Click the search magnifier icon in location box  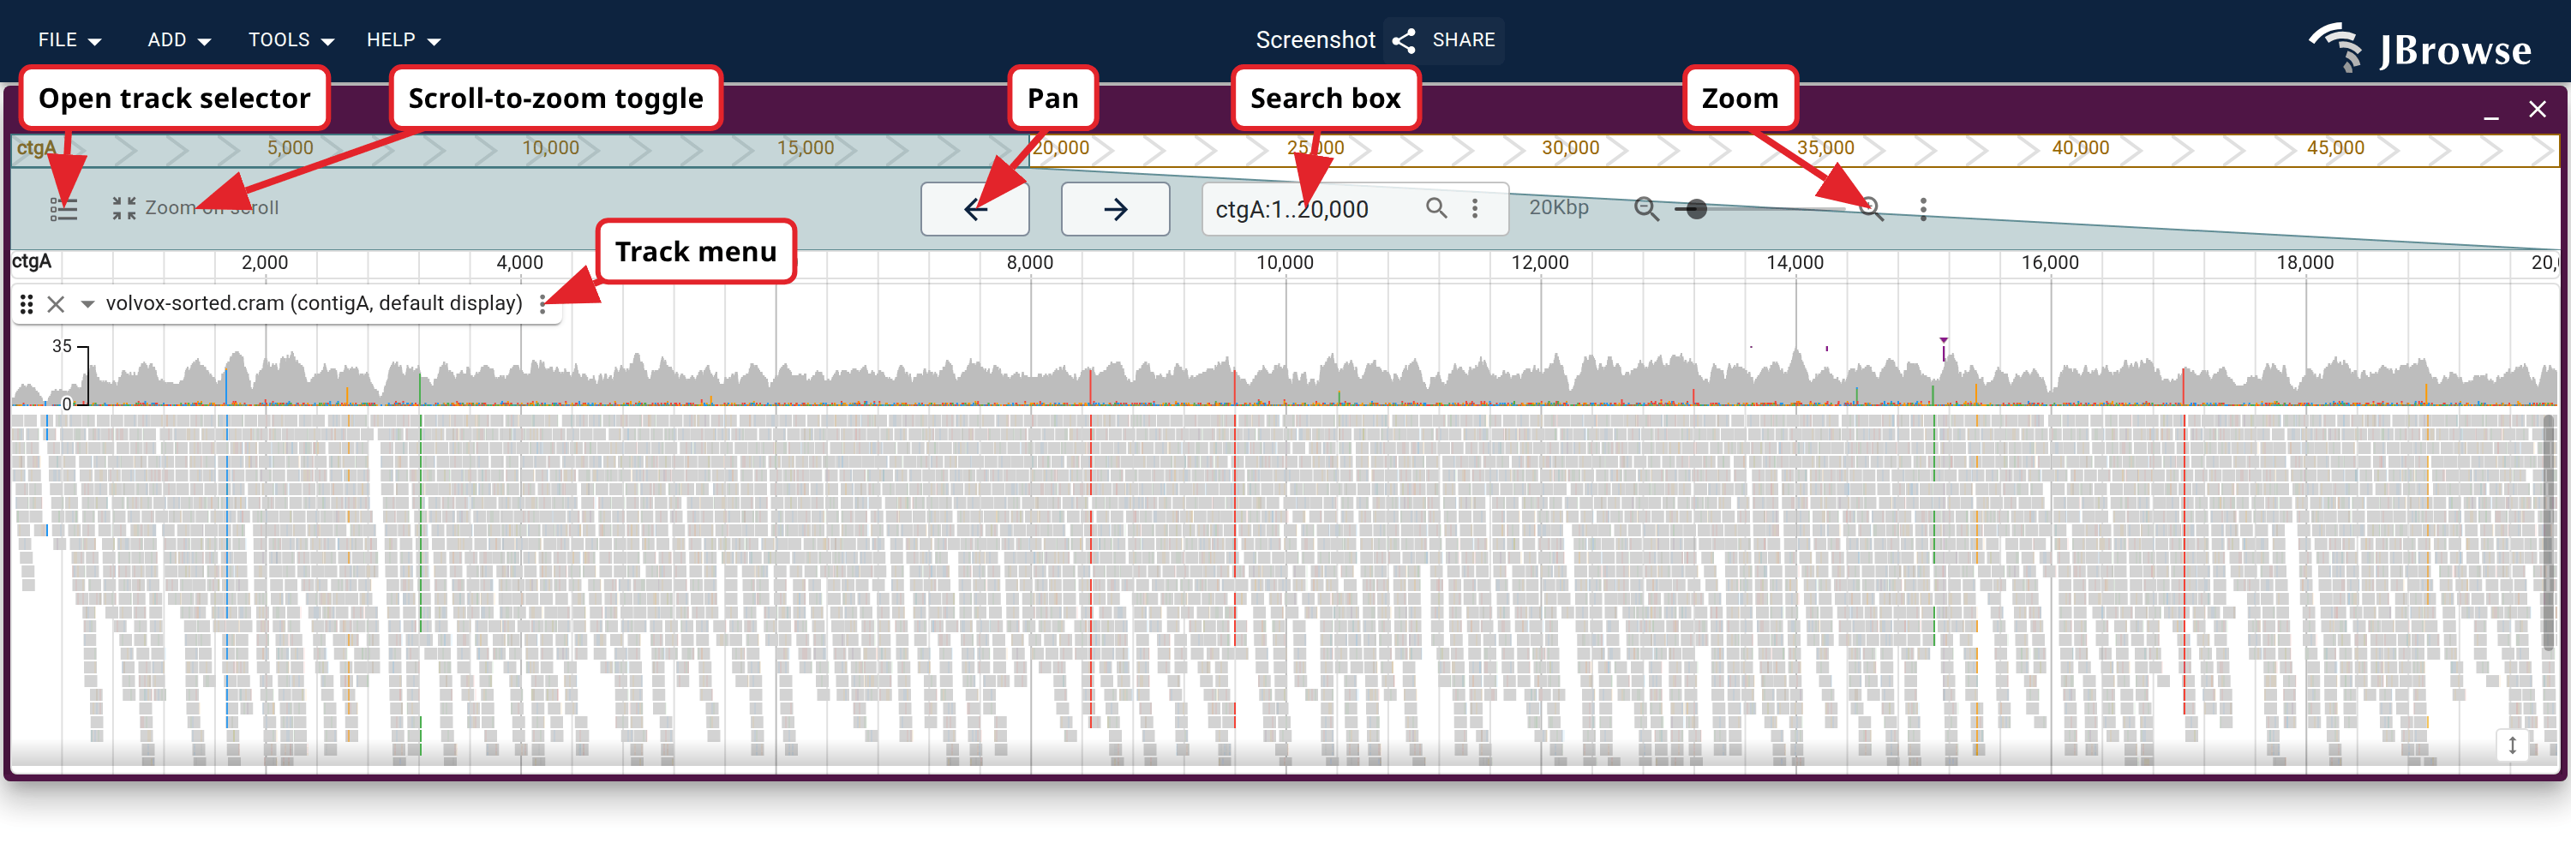[1436, 207]
